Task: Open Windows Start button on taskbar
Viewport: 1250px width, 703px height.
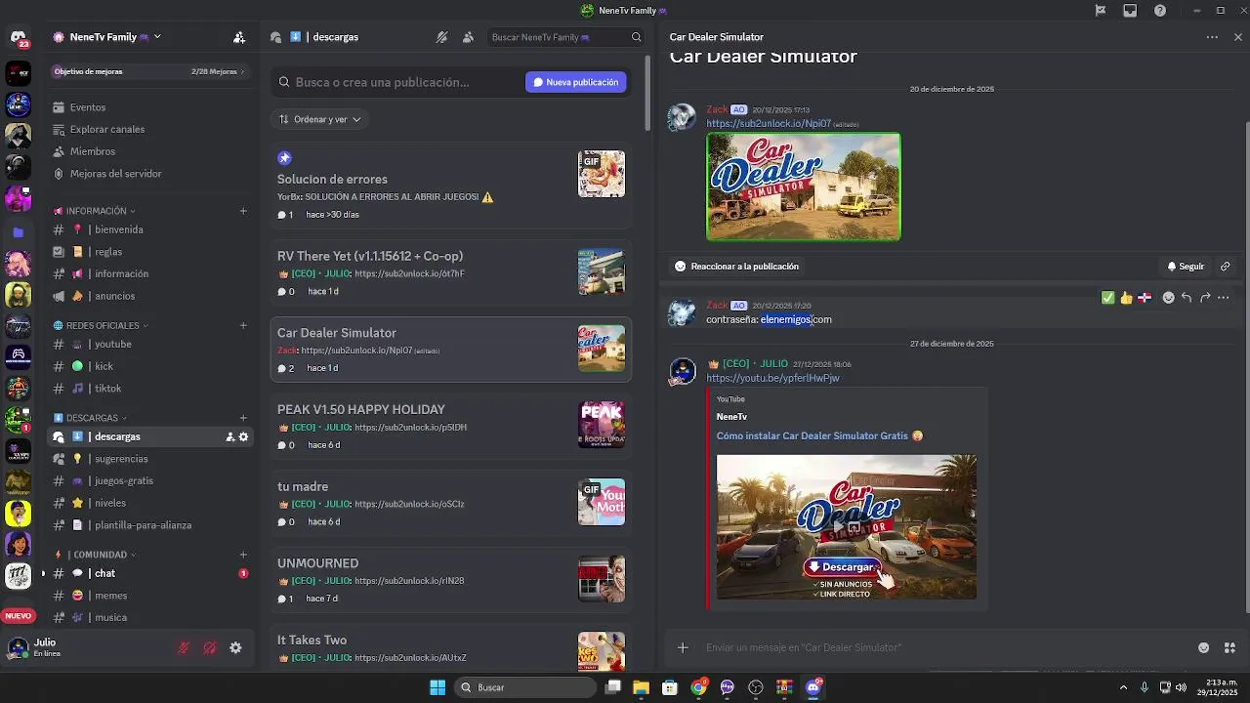Action: (x=437, y=687)
